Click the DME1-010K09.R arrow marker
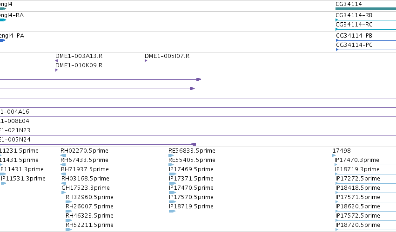Viewport: 396px width, 232px height. (56, 70)
